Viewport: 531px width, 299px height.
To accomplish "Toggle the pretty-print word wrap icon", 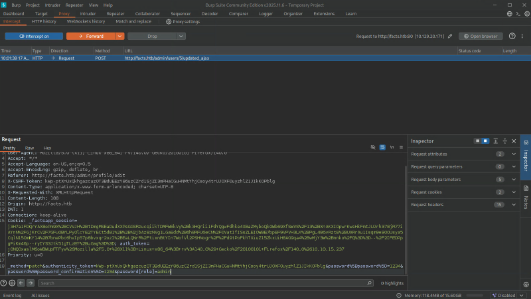I will click(x=382, y=147).
